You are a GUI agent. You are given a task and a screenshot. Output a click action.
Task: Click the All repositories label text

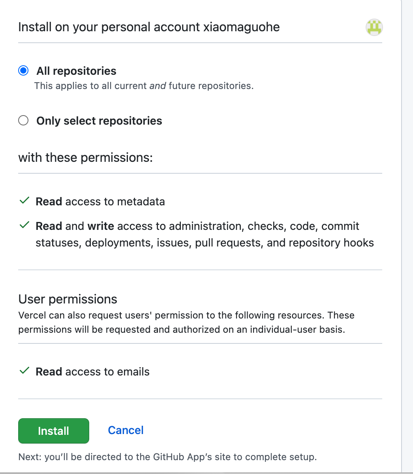76,71
